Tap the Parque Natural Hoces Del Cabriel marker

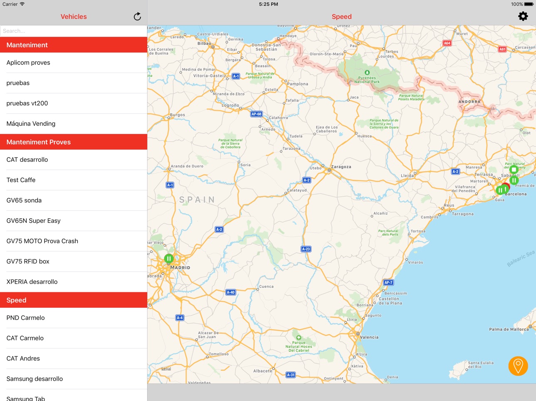tap(298, 338)
